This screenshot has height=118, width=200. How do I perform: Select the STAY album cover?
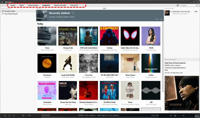[88, 36]
